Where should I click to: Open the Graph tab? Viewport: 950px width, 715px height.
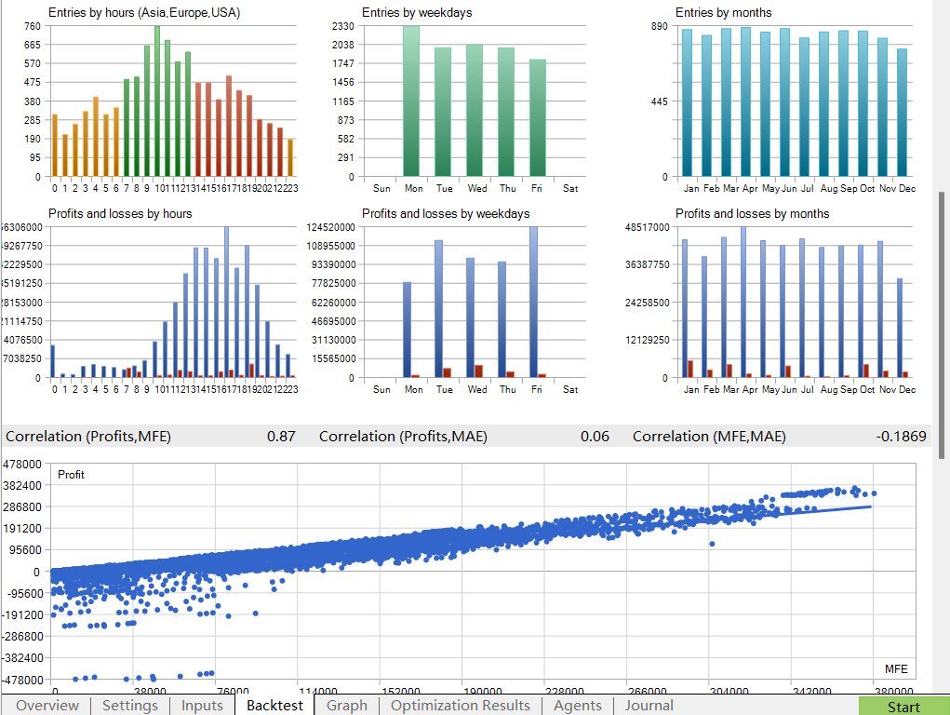(x=347, y=706)
